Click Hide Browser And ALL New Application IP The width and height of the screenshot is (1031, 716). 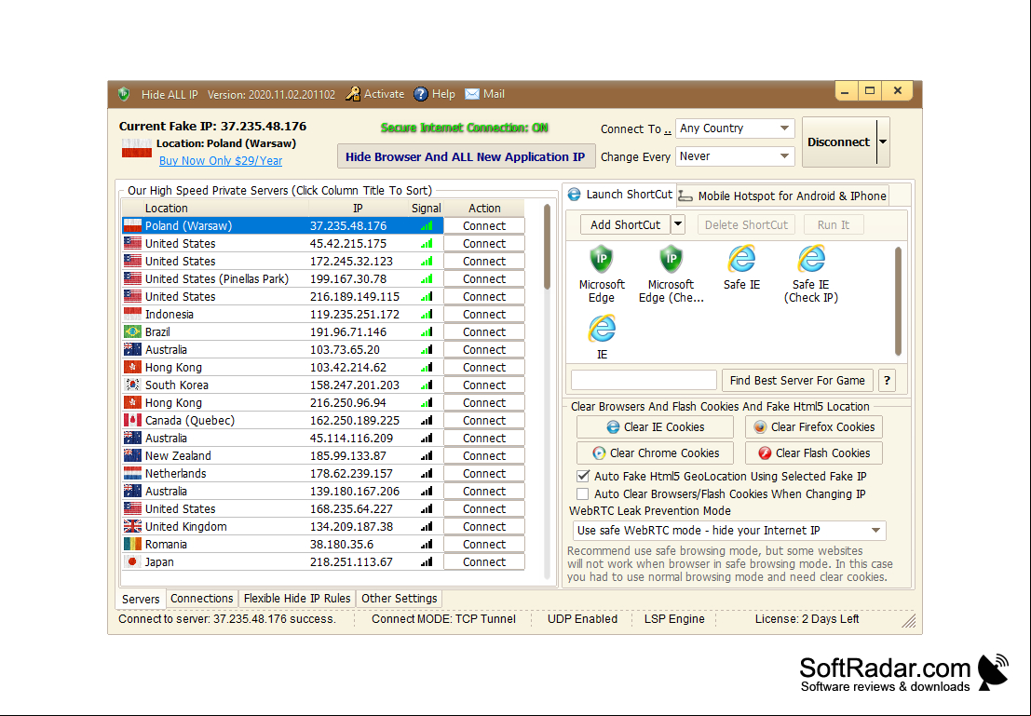(466, 157)
